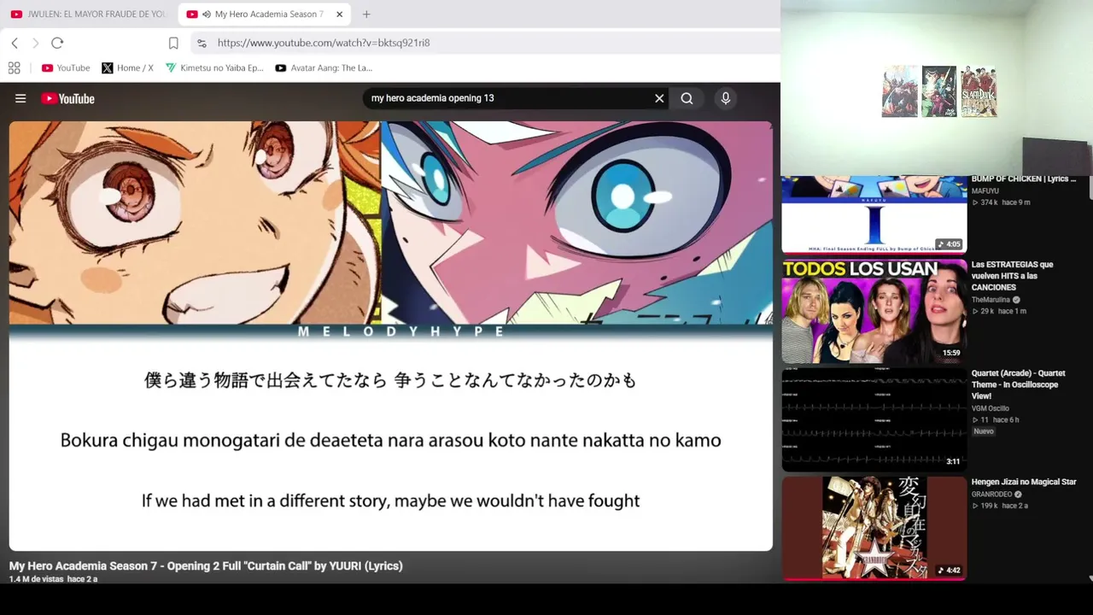
Task: Pause the Curtain Call lyrics video
Action: (390, 336)
